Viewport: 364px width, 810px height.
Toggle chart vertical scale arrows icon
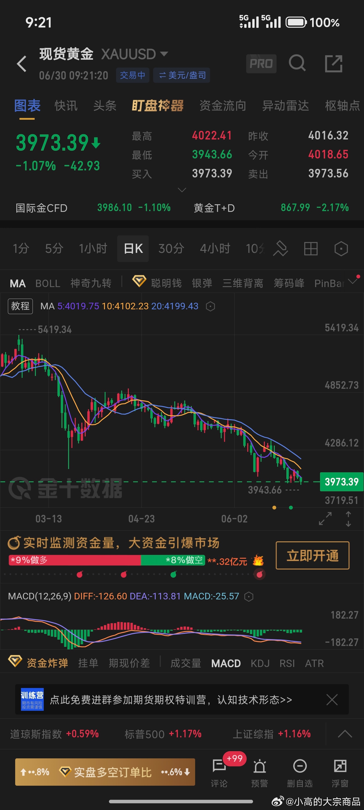pyautogui.click(x=348, y=519)
